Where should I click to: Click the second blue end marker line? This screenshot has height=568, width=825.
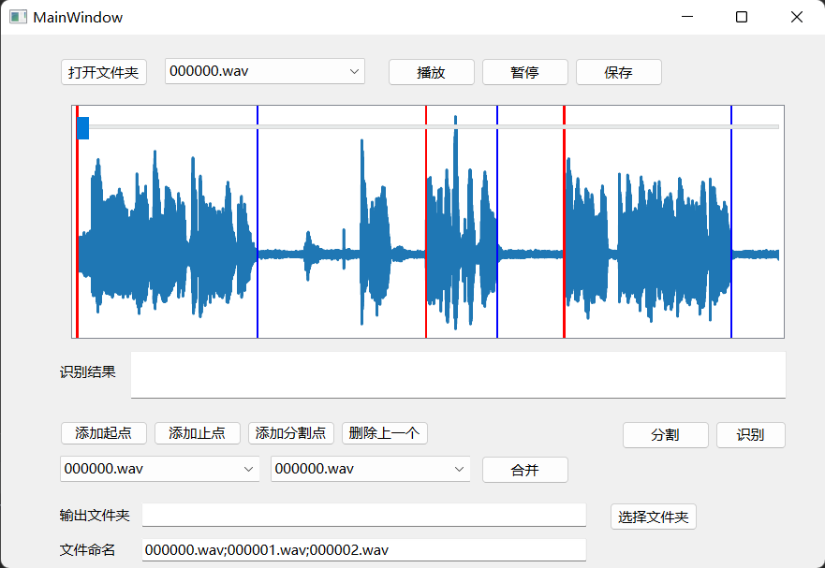click(x=497, y=222)
